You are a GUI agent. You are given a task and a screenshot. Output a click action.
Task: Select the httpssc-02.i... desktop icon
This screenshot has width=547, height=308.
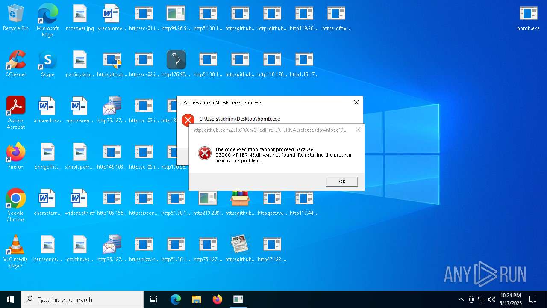coord(144,64)
